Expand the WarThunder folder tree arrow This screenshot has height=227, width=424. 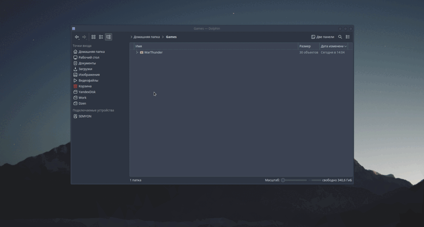(137, 52)
